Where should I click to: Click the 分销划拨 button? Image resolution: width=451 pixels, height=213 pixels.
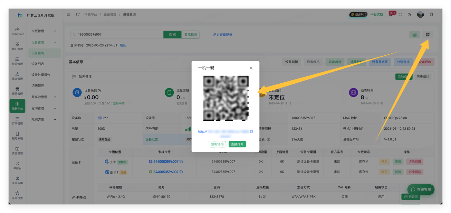click(403, 62)
